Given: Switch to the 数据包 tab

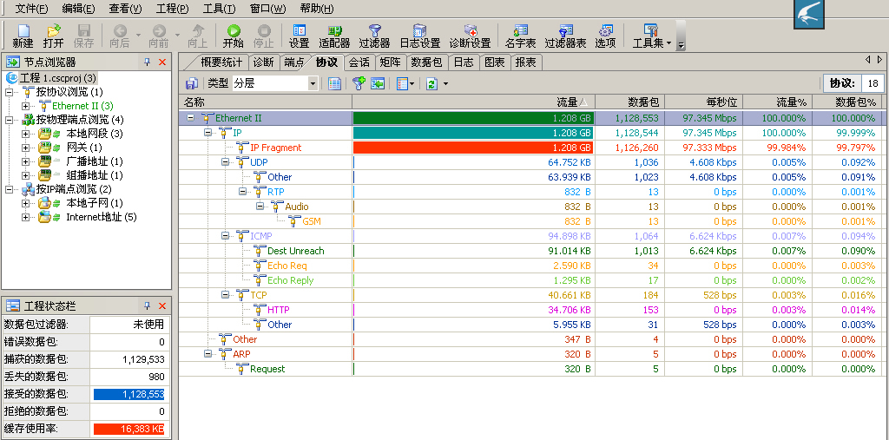Looking at the screenshot, I should tap(426, 62).
